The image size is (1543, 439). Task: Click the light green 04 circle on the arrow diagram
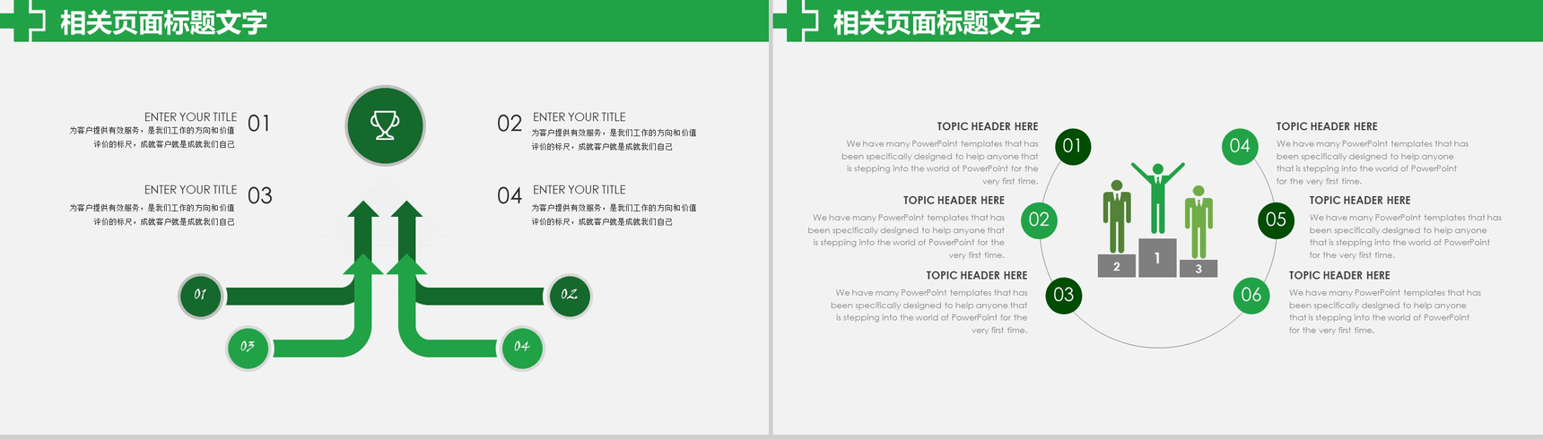pos(521,347)
